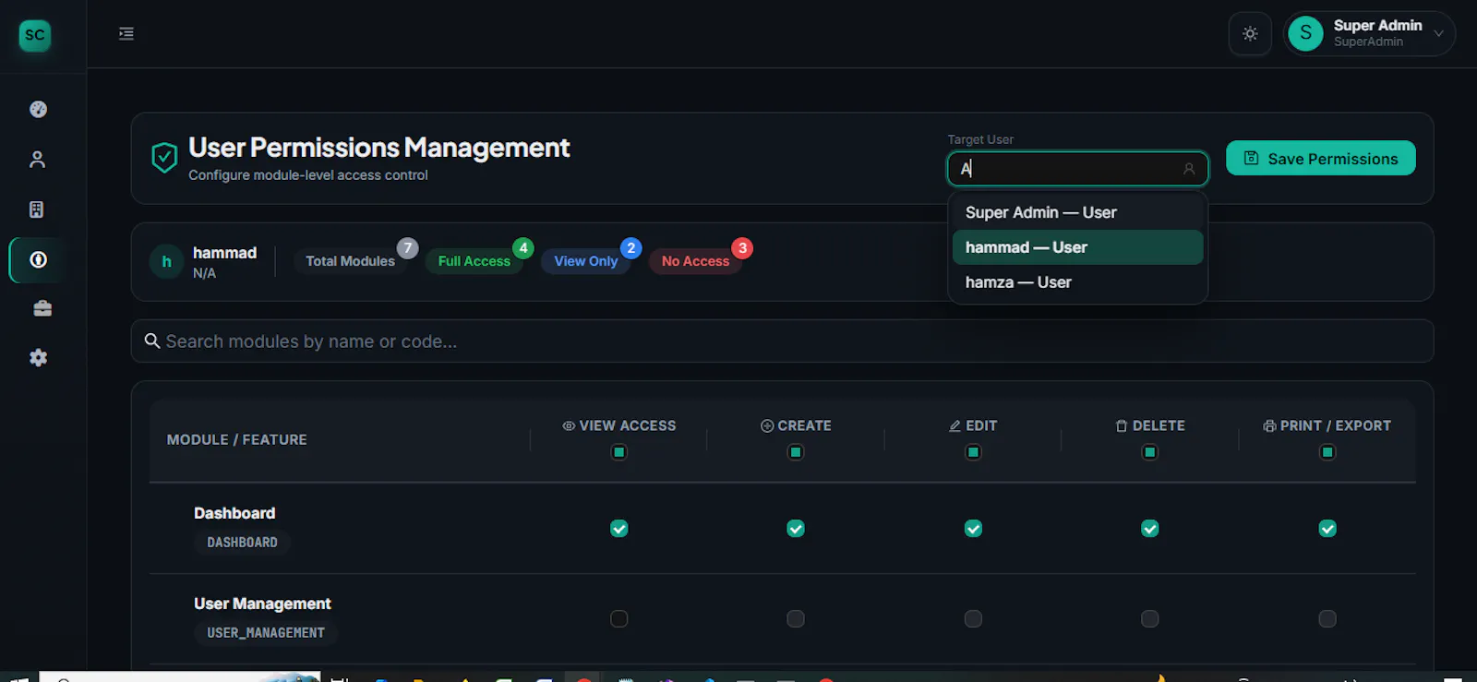This screenshot has width=1477, height=682.
Task: Choose 'Super Admin — User' from the list
Action: (1077, 212)
